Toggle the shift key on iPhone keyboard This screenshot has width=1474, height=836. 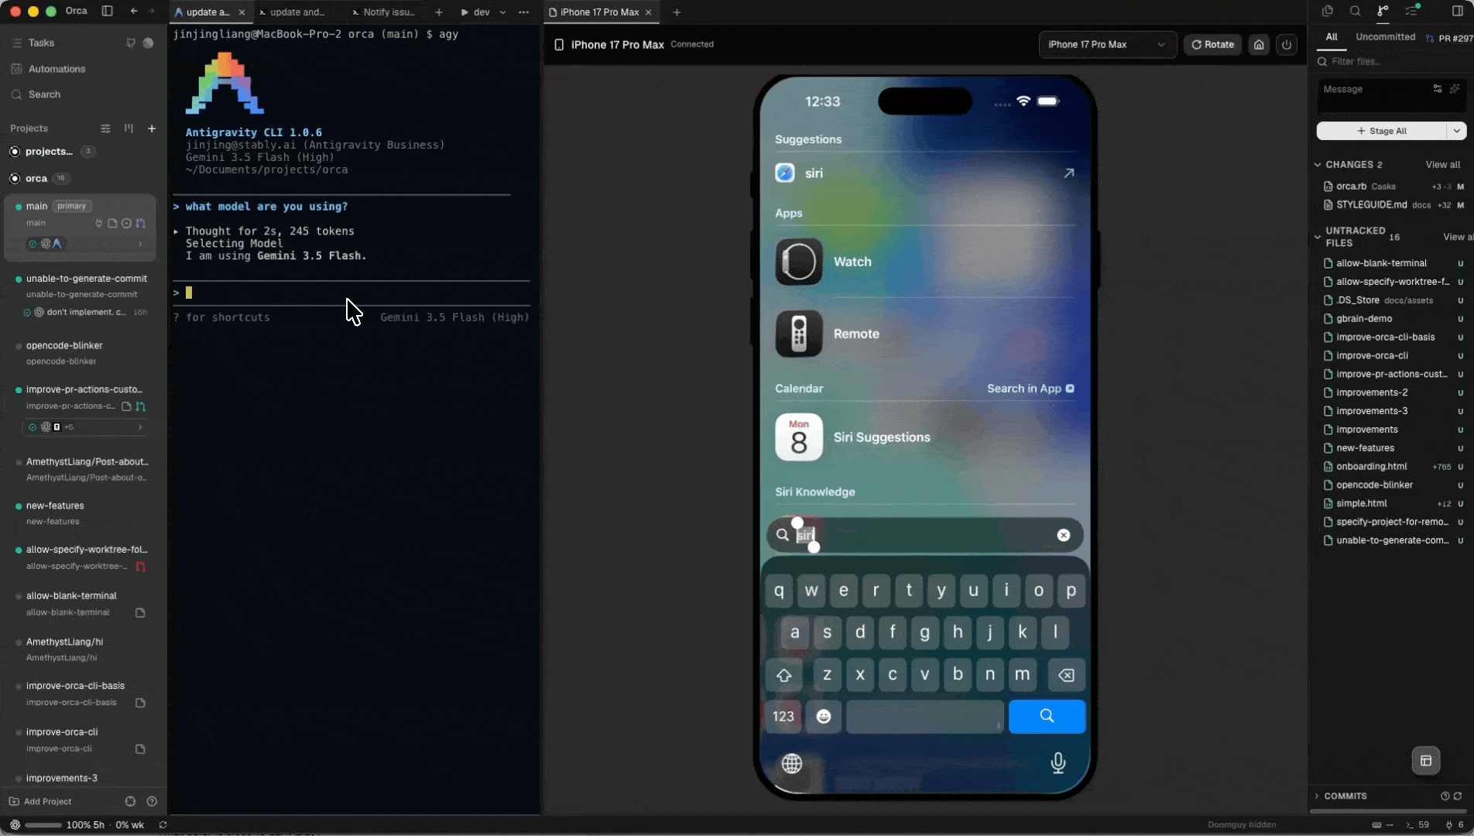coord(783,675)
